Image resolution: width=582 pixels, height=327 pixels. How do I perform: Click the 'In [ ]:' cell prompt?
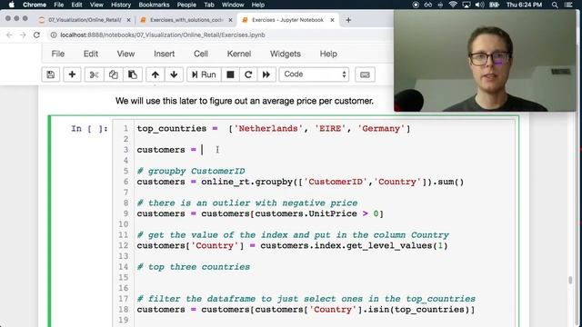89,129
